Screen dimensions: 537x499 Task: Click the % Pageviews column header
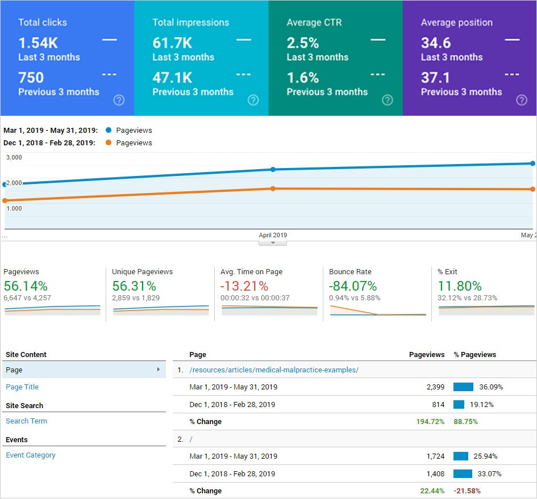click(474, 355)
